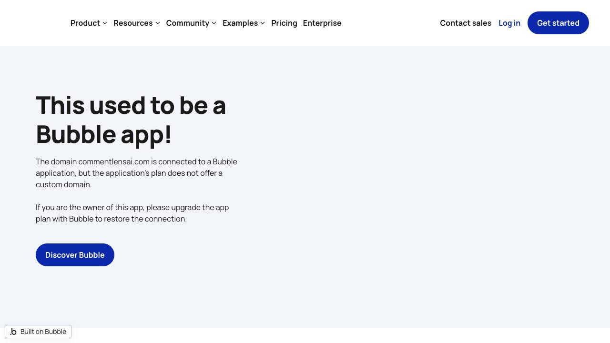Click the paragraph mentioning commentlensai.com
Viewport: 610px width, 343px height.
pyautogui.click(x=136, y=173)
